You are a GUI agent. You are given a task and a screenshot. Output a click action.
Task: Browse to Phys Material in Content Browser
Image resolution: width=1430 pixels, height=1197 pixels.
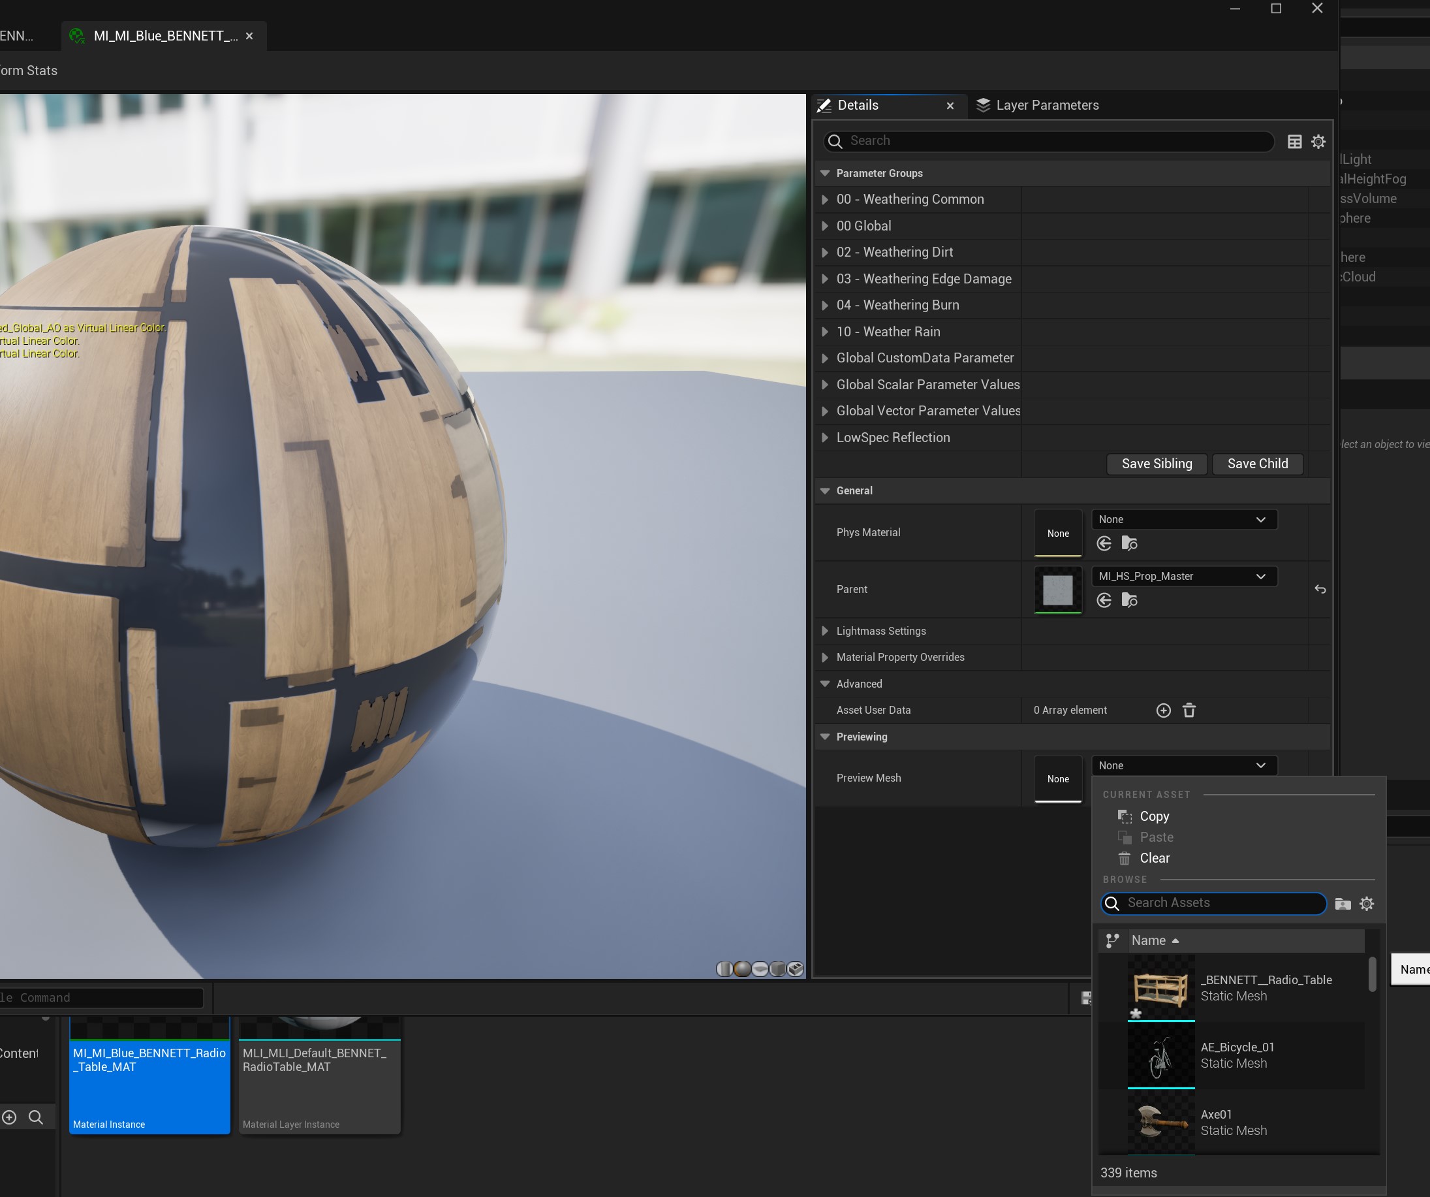[1130, 544]
